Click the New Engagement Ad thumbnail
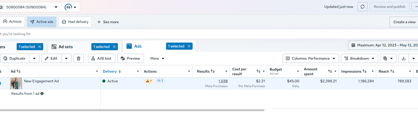This screenshot has height=118, width=418. (x=16, y=83)
